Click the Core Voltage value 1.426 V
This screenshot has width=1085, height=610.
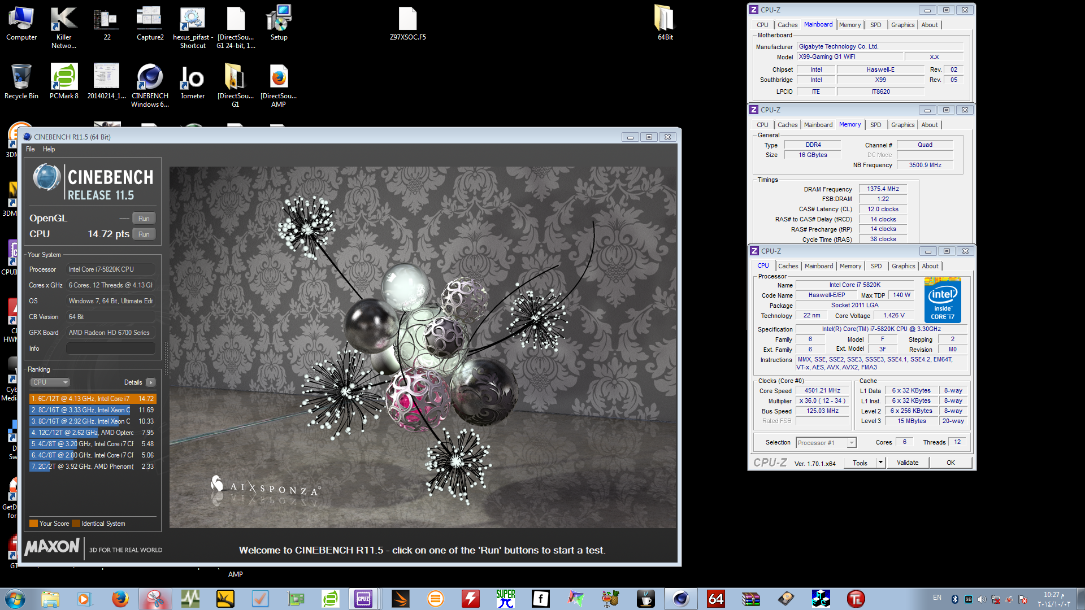[x=894, y=315]
